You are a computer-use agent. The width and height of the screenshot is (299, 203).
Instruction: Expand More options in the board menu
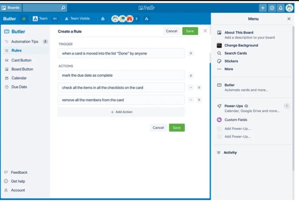click(228, 69)
